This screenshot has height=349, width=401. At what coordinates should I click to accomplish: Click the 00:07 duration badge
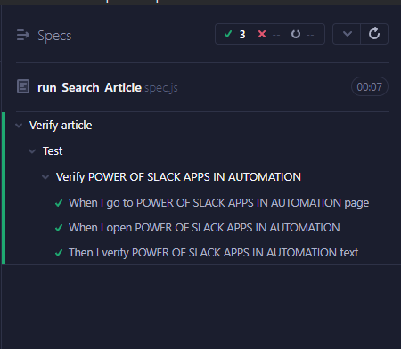tap(370, 86)
